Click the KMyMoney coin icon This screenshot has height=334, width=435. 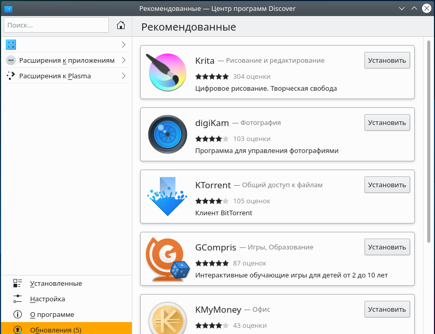(167, 318)
